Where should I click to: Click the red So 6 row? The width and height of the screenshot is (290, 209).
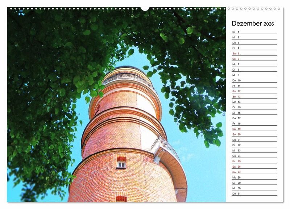click(254, 59)
